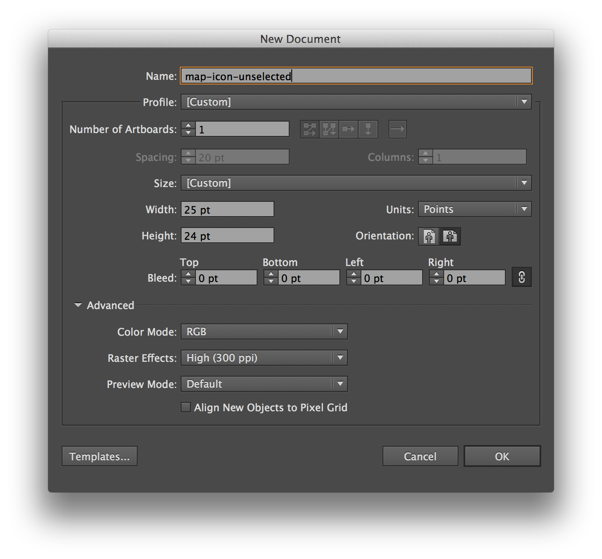Click the OK button
This screenshot has height=559, width=602.
coord(502,456)
